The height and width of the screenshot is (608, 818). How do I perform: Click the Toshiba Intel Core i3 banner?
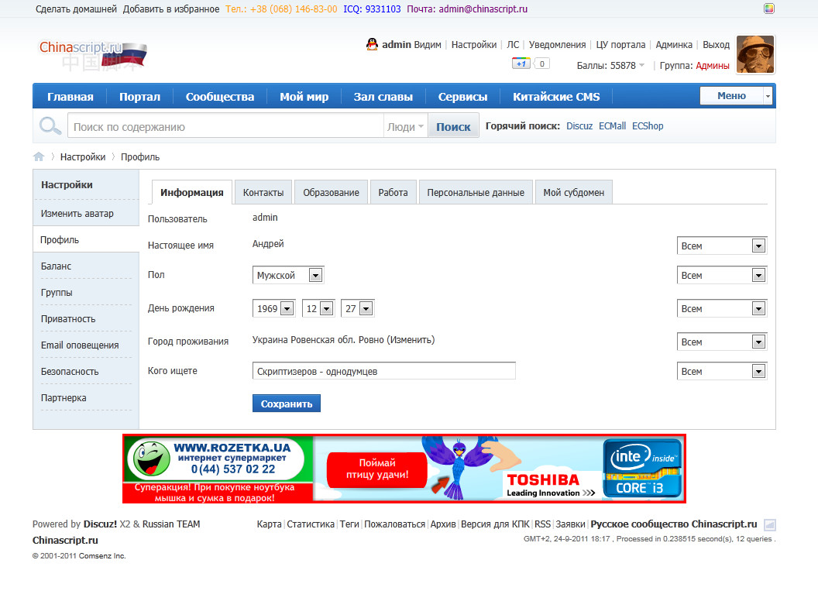tap(499, 469)
